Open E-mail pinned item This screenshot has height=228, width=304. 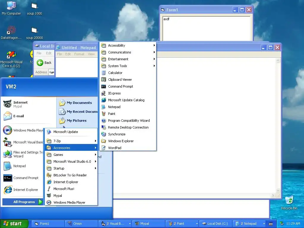tap(28, 116)
